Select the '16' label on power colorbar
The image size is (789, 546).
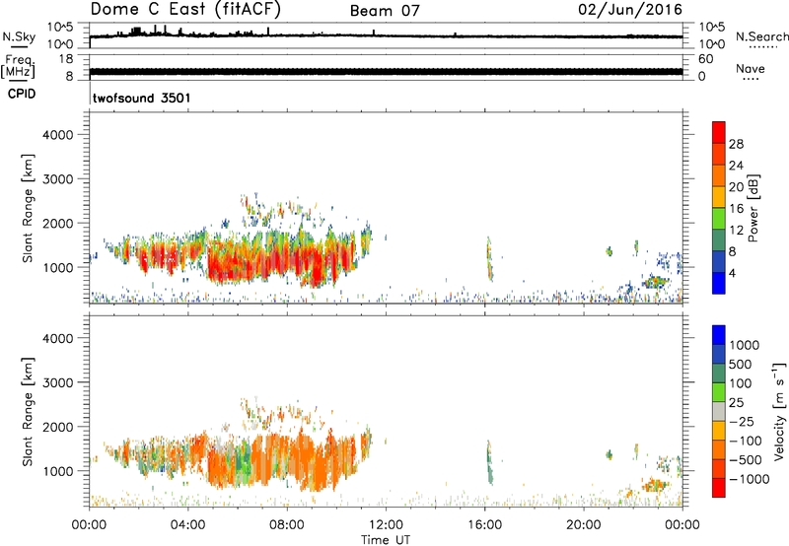pyautogui.click(x=736, y=209)
